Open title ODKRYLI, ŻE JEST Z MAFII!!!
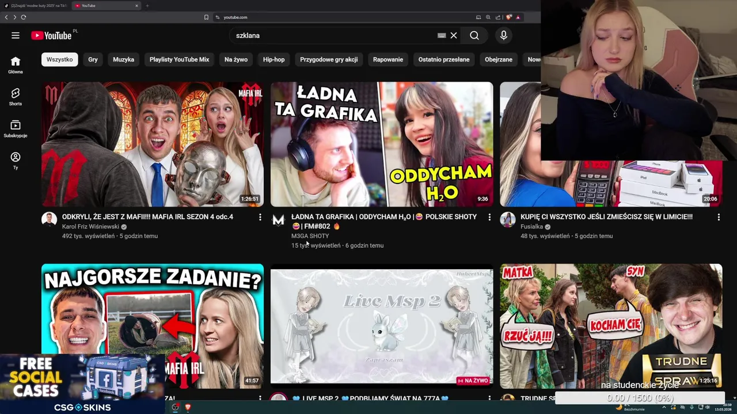Screen dimensions: 737x414 point(147,217)
